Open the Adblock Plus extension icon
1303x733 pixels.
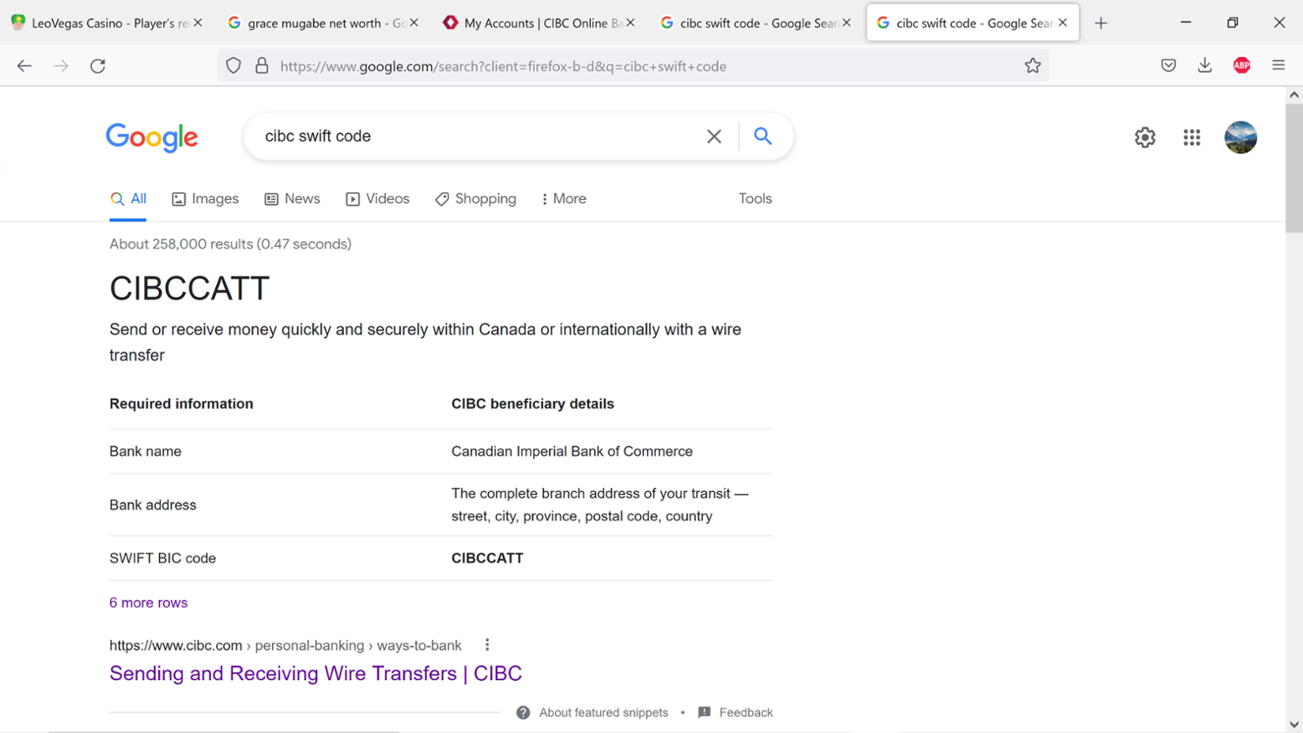pyautogui.click(x=1241, y=66)
